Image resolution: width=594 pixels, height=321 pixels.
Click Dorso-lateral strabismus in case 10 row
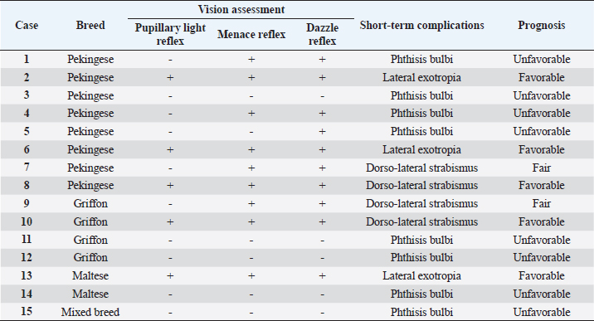(x=421, y=221)
